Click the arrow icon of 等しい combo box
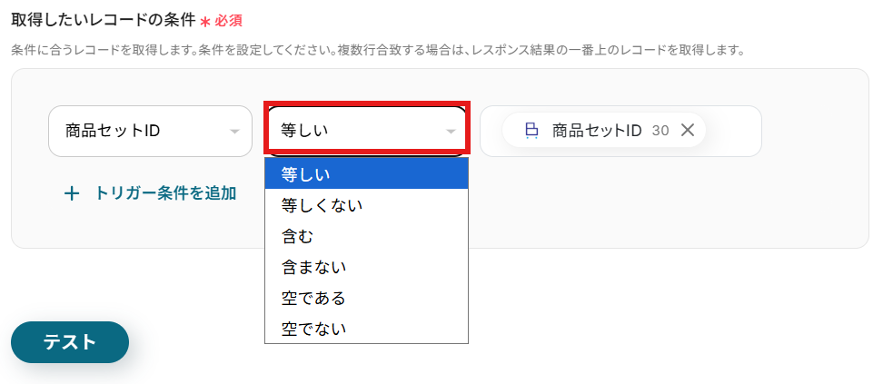The height and width of the screenshot is (384, 883). point(451,132)
